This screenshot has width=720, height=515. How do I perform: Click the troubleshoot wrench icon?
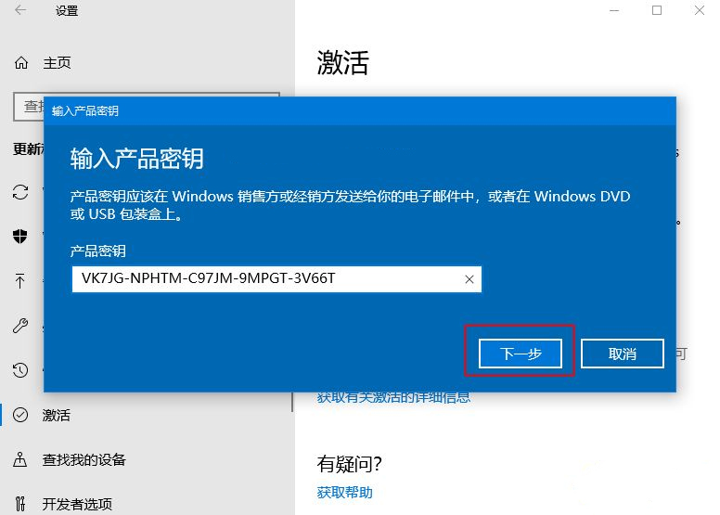[x=20, y=326]
